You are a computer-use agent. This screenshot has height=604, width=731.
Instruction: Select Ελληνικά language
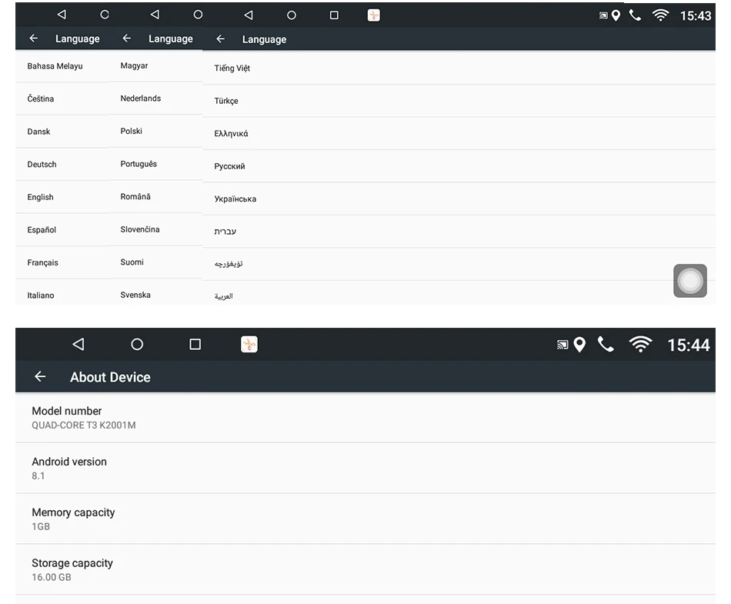coord(459,133)
